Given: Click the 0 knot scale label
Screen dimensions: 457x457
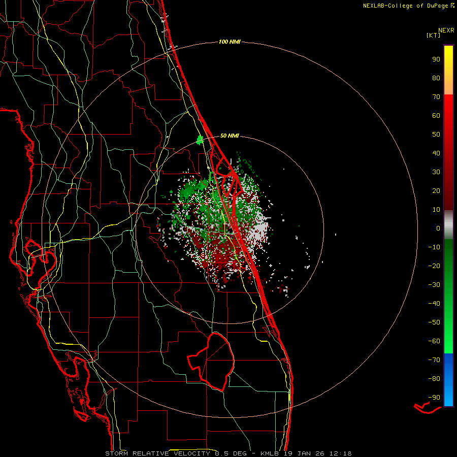Looking at the screenshot, I should pos(438,228).
